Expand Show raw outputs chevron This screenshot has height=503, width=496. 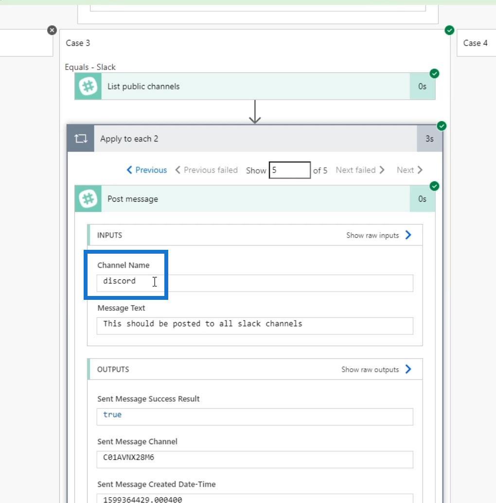(x=408, y=369)
